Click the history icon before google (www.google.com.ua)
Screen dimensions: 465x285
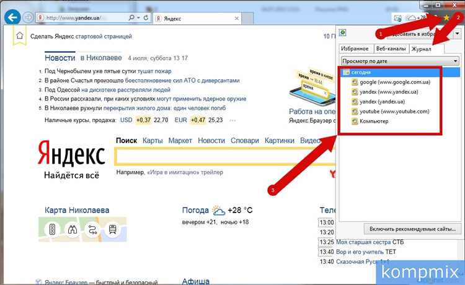tap(355, 82)
